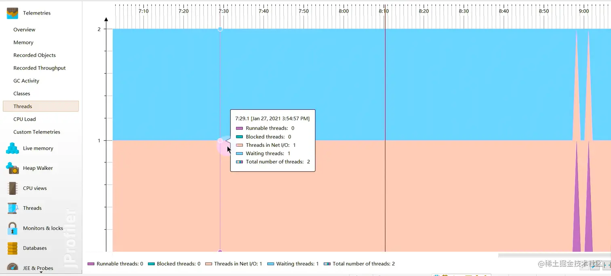
Task: Click the 8:10 time axis label
Action: (x=383, y=11)
